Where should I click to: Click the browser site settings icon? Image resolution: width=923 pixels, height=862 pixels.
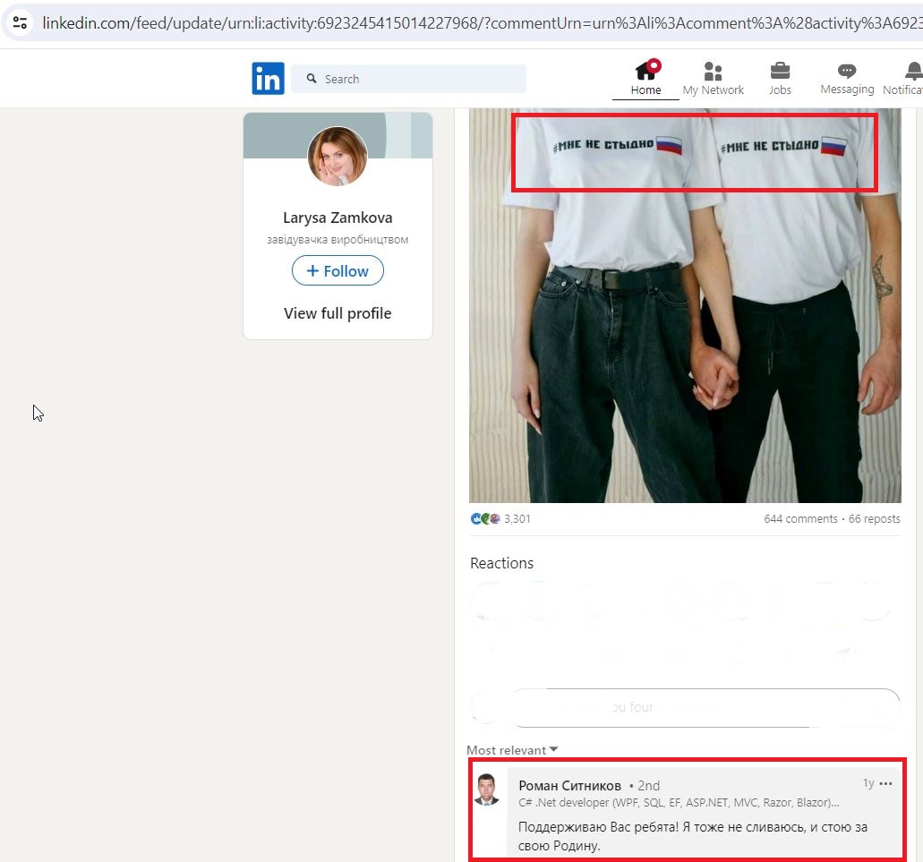pyautogui.click(x=20, y=23)
